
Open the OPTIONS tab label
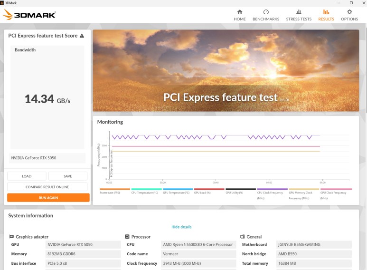349,19
